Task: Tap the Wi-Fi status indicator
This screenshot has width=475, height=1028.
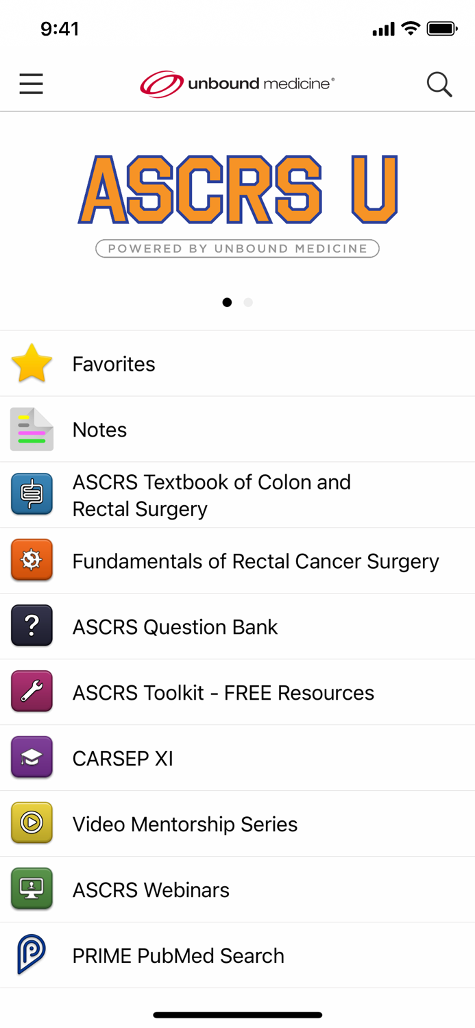Action: tap(410, 28)
